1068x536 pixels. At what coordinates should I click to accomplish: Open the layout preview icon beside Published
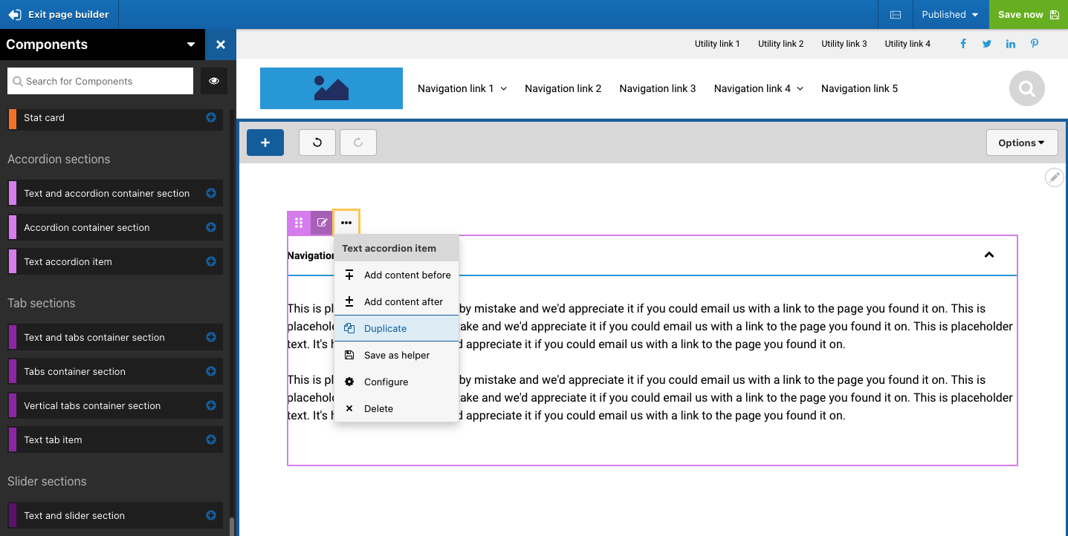click(x=896, y=15)
